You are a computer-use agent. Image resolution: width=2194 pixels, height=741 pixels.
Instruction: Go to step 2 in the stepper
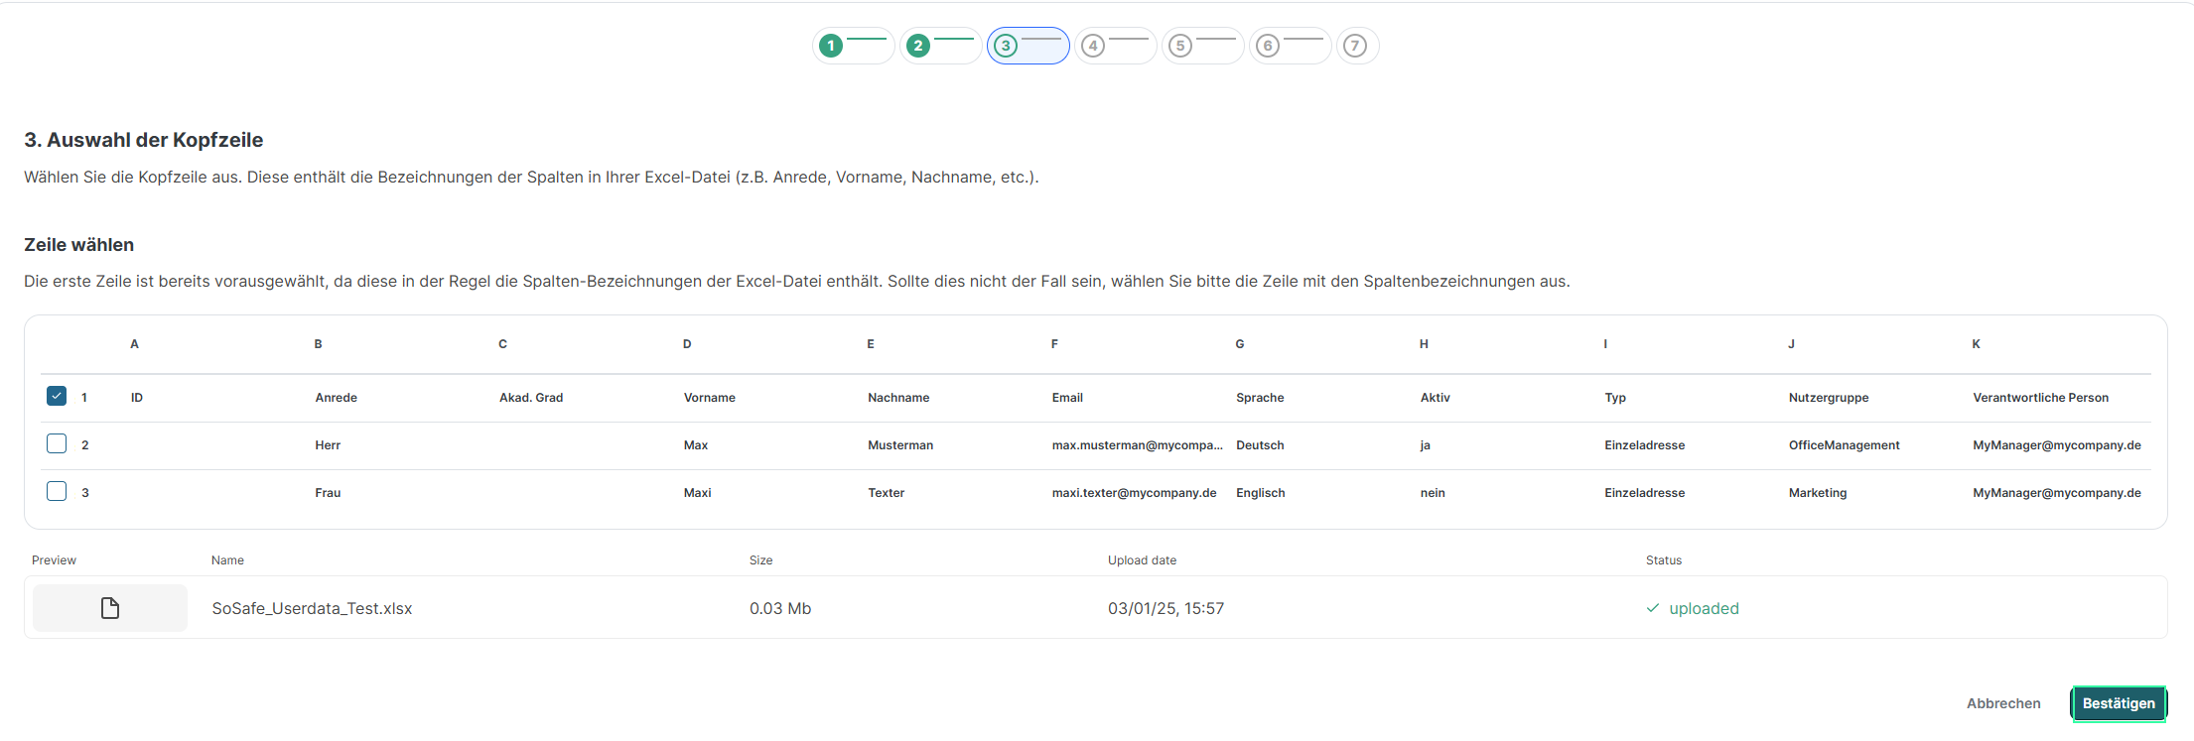pyautogui.click(x=918, y=46)
